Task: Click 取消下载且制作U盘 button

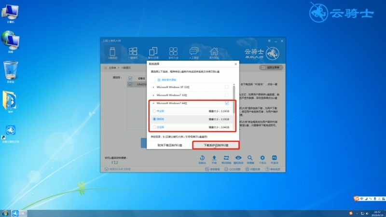Action: coord(170,145)
